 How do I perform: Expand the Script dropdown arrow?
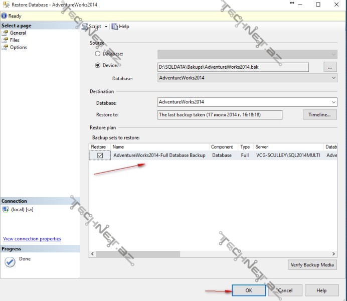pyautogui.click(x=106, y=27)
